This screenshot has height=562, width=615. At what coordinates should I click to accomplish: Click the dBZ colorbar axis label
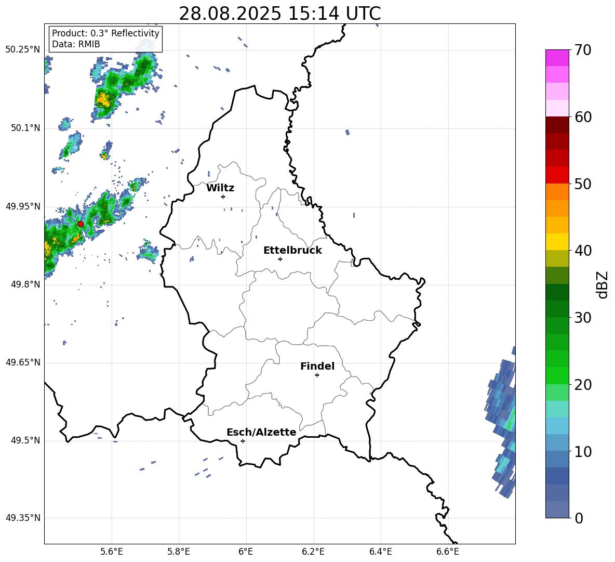pos(602,284)
